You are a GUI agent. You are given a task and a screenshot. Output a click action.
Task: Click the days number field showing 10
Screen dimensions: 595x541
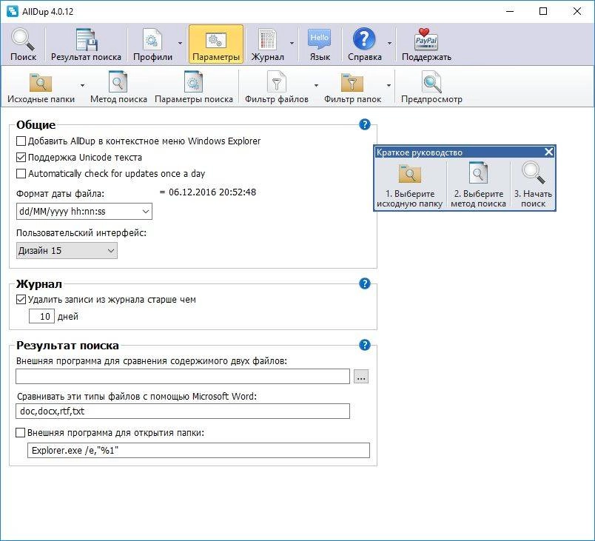point(41,316)
